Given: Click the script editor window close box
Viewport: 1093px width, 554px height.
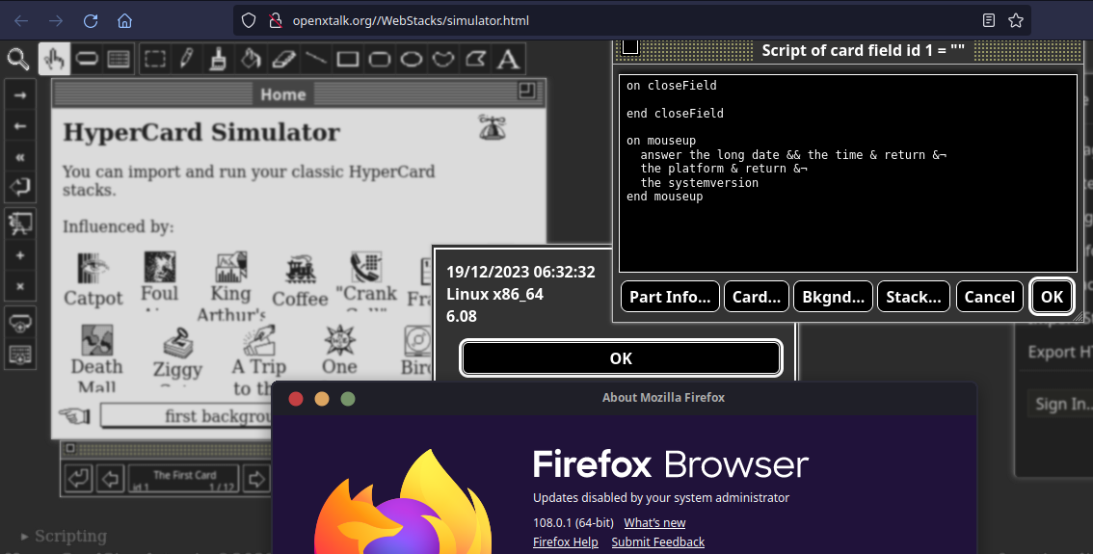Looking at the screenshot, I should click(x=630, y=47).
